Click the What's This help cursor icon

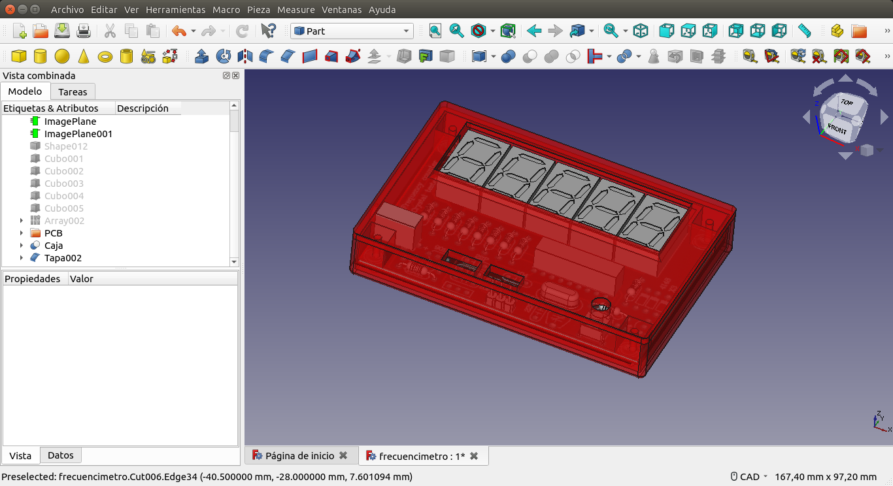(x=268, y=31)
